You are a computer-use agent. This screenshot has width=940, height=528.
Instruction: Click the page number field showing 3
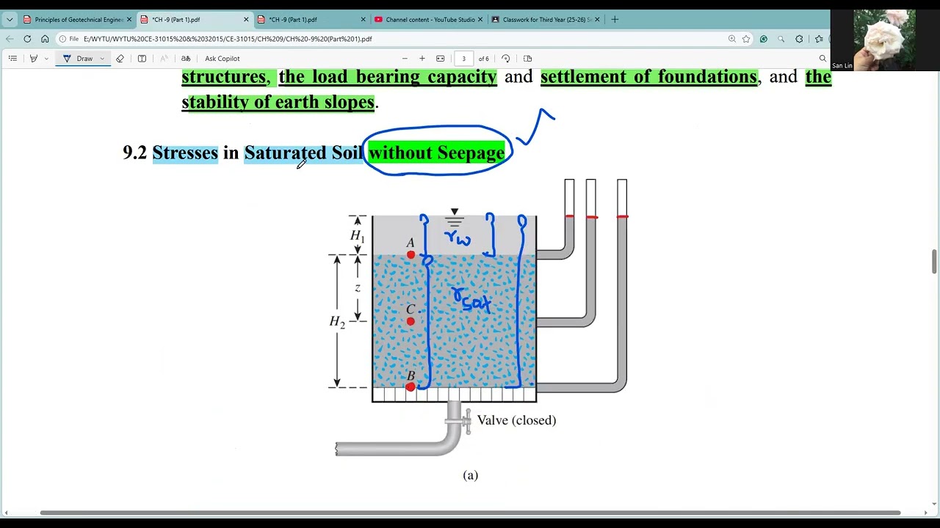pyautogui.click(x=463, y=59)
